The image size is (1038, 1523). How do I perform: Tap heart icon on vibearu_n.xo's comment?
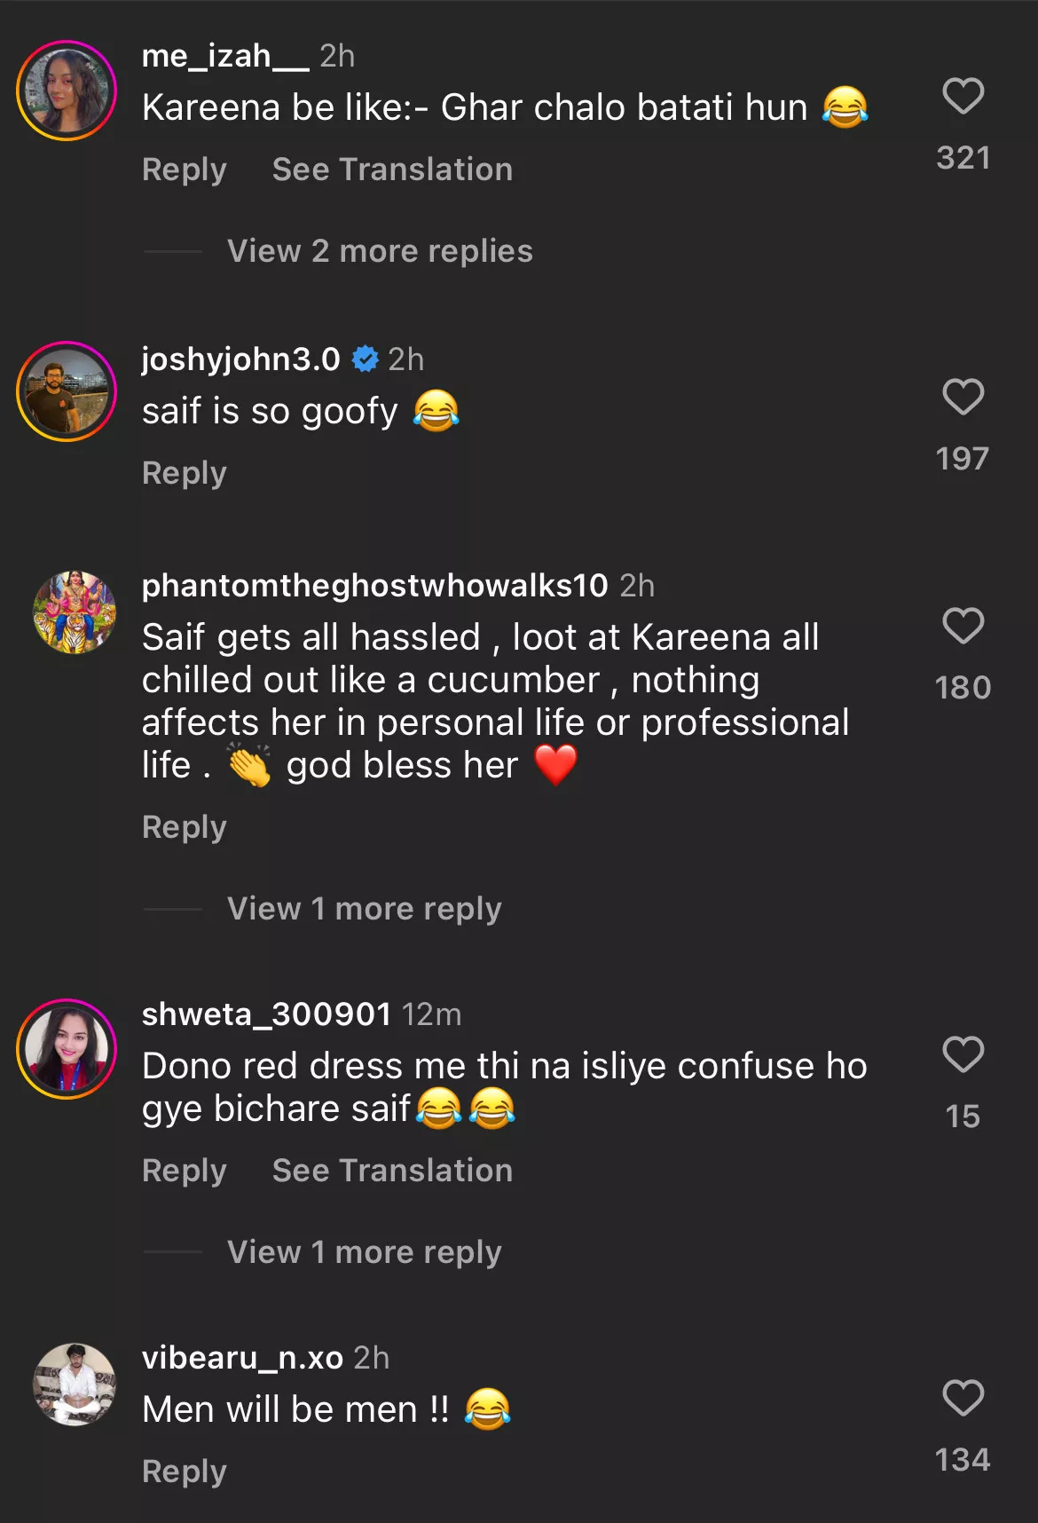pyautogui.click(x=963, y=1398)
